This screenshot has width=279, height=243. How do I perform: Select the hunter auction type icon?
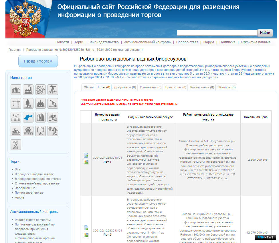click(28, 103)
